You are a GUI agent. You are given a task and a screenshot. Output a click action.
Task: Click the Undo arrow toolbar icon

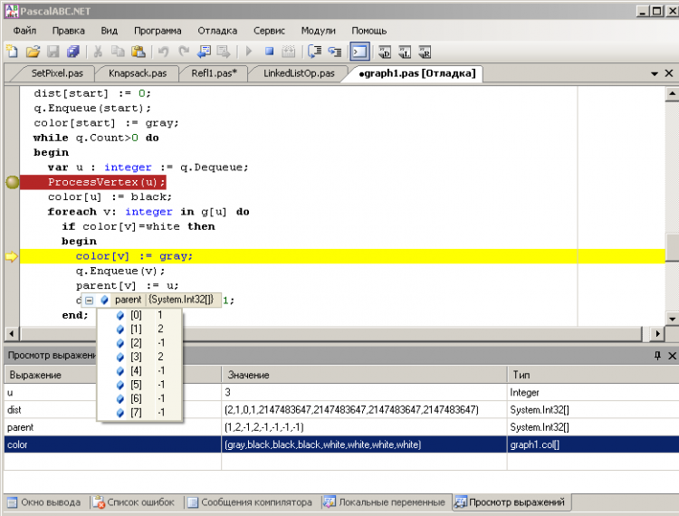tap(163, 52)
